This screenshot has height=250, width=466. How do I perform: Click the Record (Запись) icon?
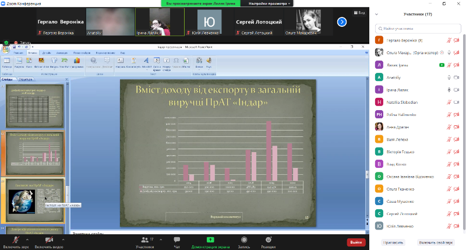point(243,240)
